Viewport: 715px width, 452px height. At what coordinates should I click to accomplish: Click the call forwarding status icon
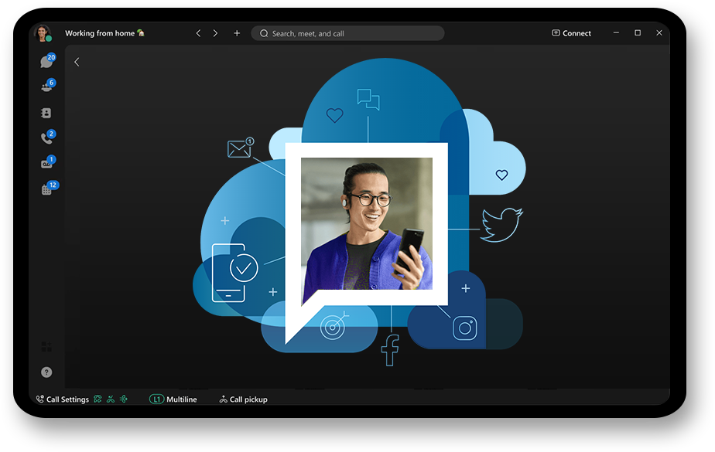coord(97,399)
